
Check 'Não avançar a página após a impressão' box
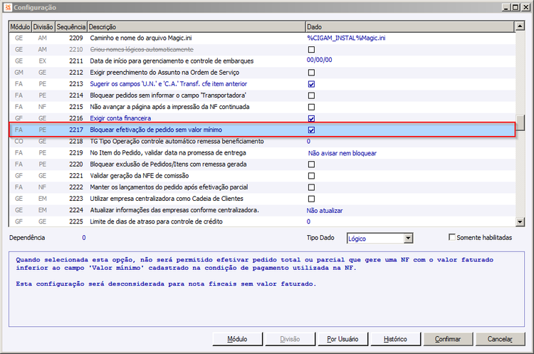click(311, 107)
